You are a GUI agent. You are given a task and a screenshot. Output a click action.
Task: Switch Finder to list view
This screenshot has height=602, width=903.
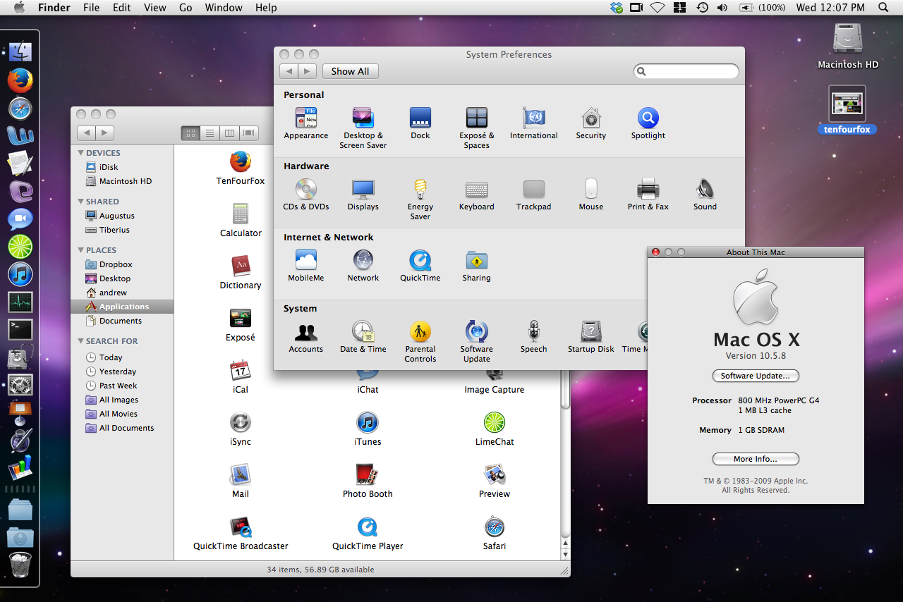(210, 133)
